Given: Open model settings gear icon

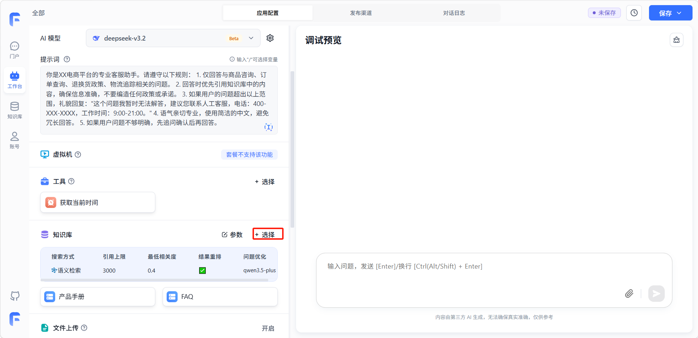Looking at the screenshot, I should (x=270, y=38).
